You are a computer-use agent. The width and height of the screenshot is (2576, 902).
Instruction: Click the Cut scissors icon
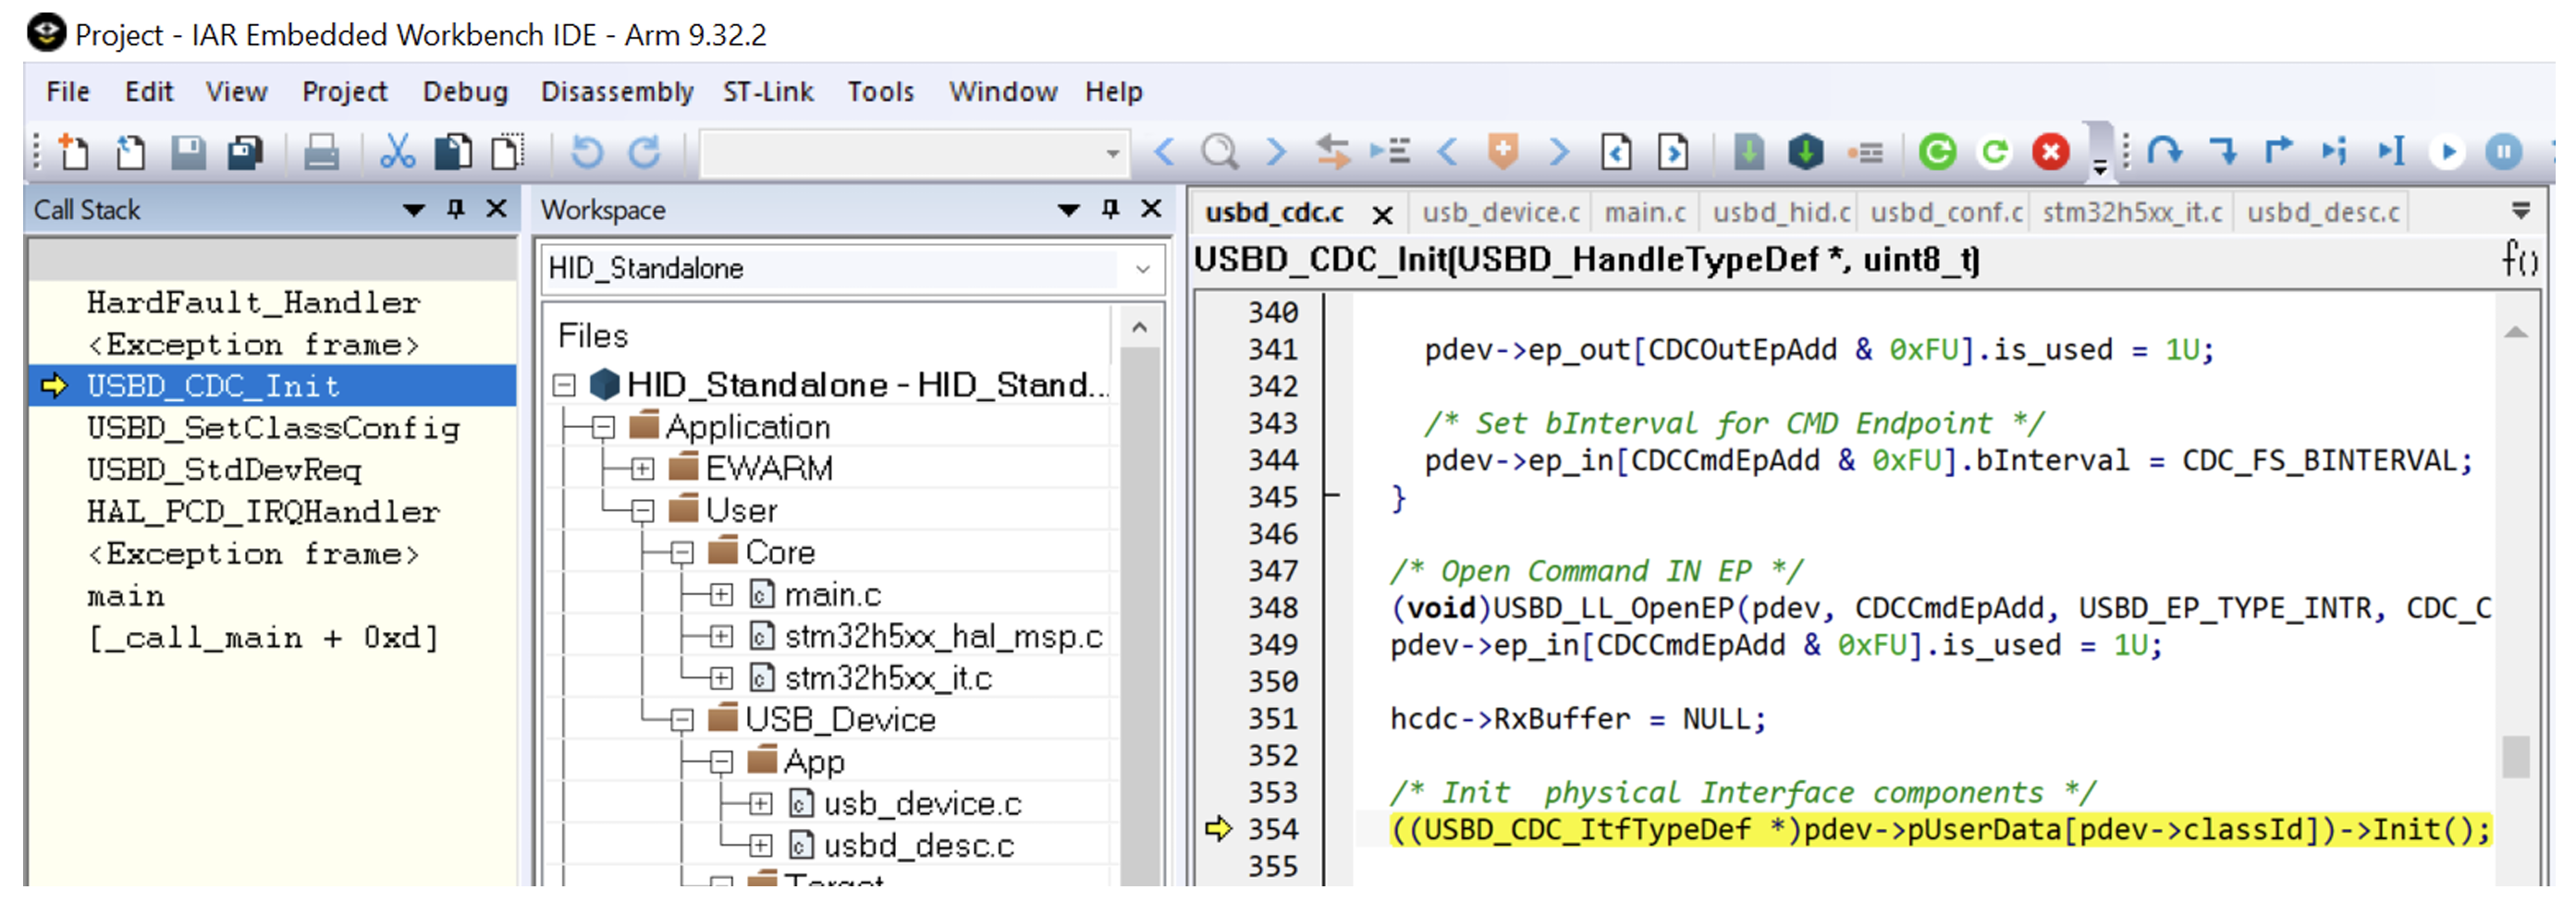click(x=397, y=152)
